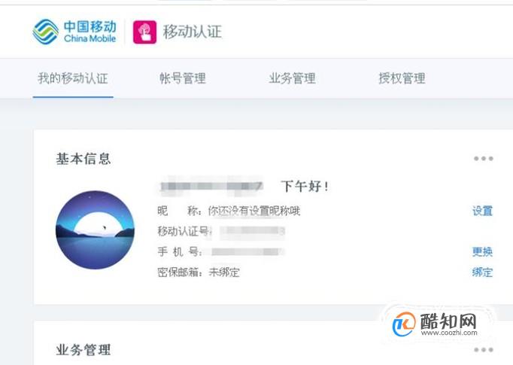Select the 业务管理 section heading at bottom
Screen dimensions: 513x365
83,350
